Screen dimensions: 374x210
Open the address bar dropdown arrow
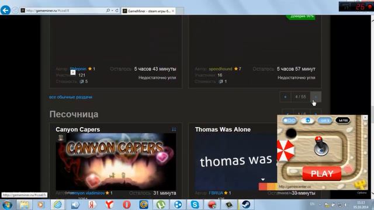coord(112,10)
